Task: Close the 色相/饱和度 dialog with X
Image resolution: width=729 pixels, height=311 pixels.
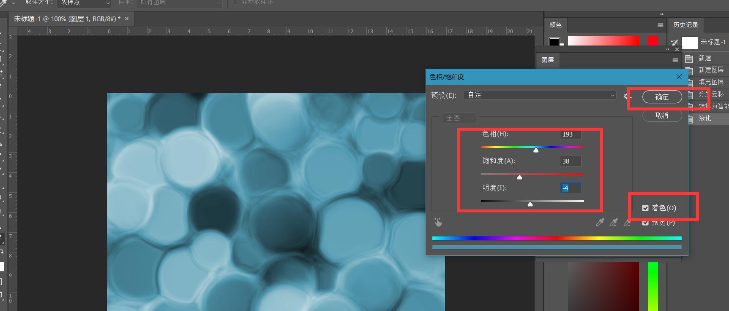Action: pos(679,77)
